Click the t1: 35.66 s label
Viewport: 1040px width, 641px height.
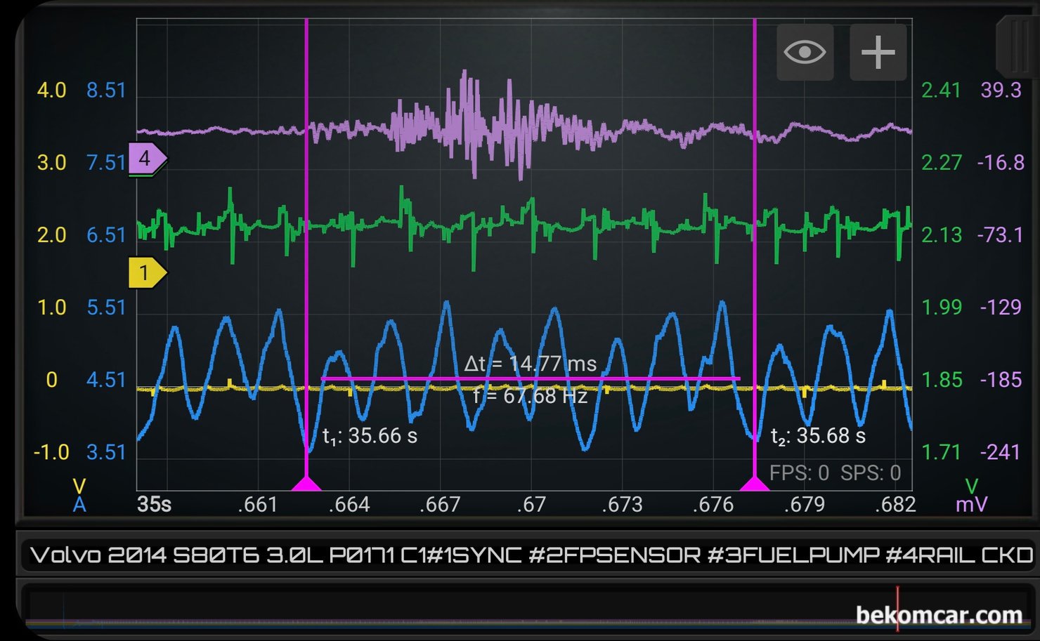coord(370,436)
